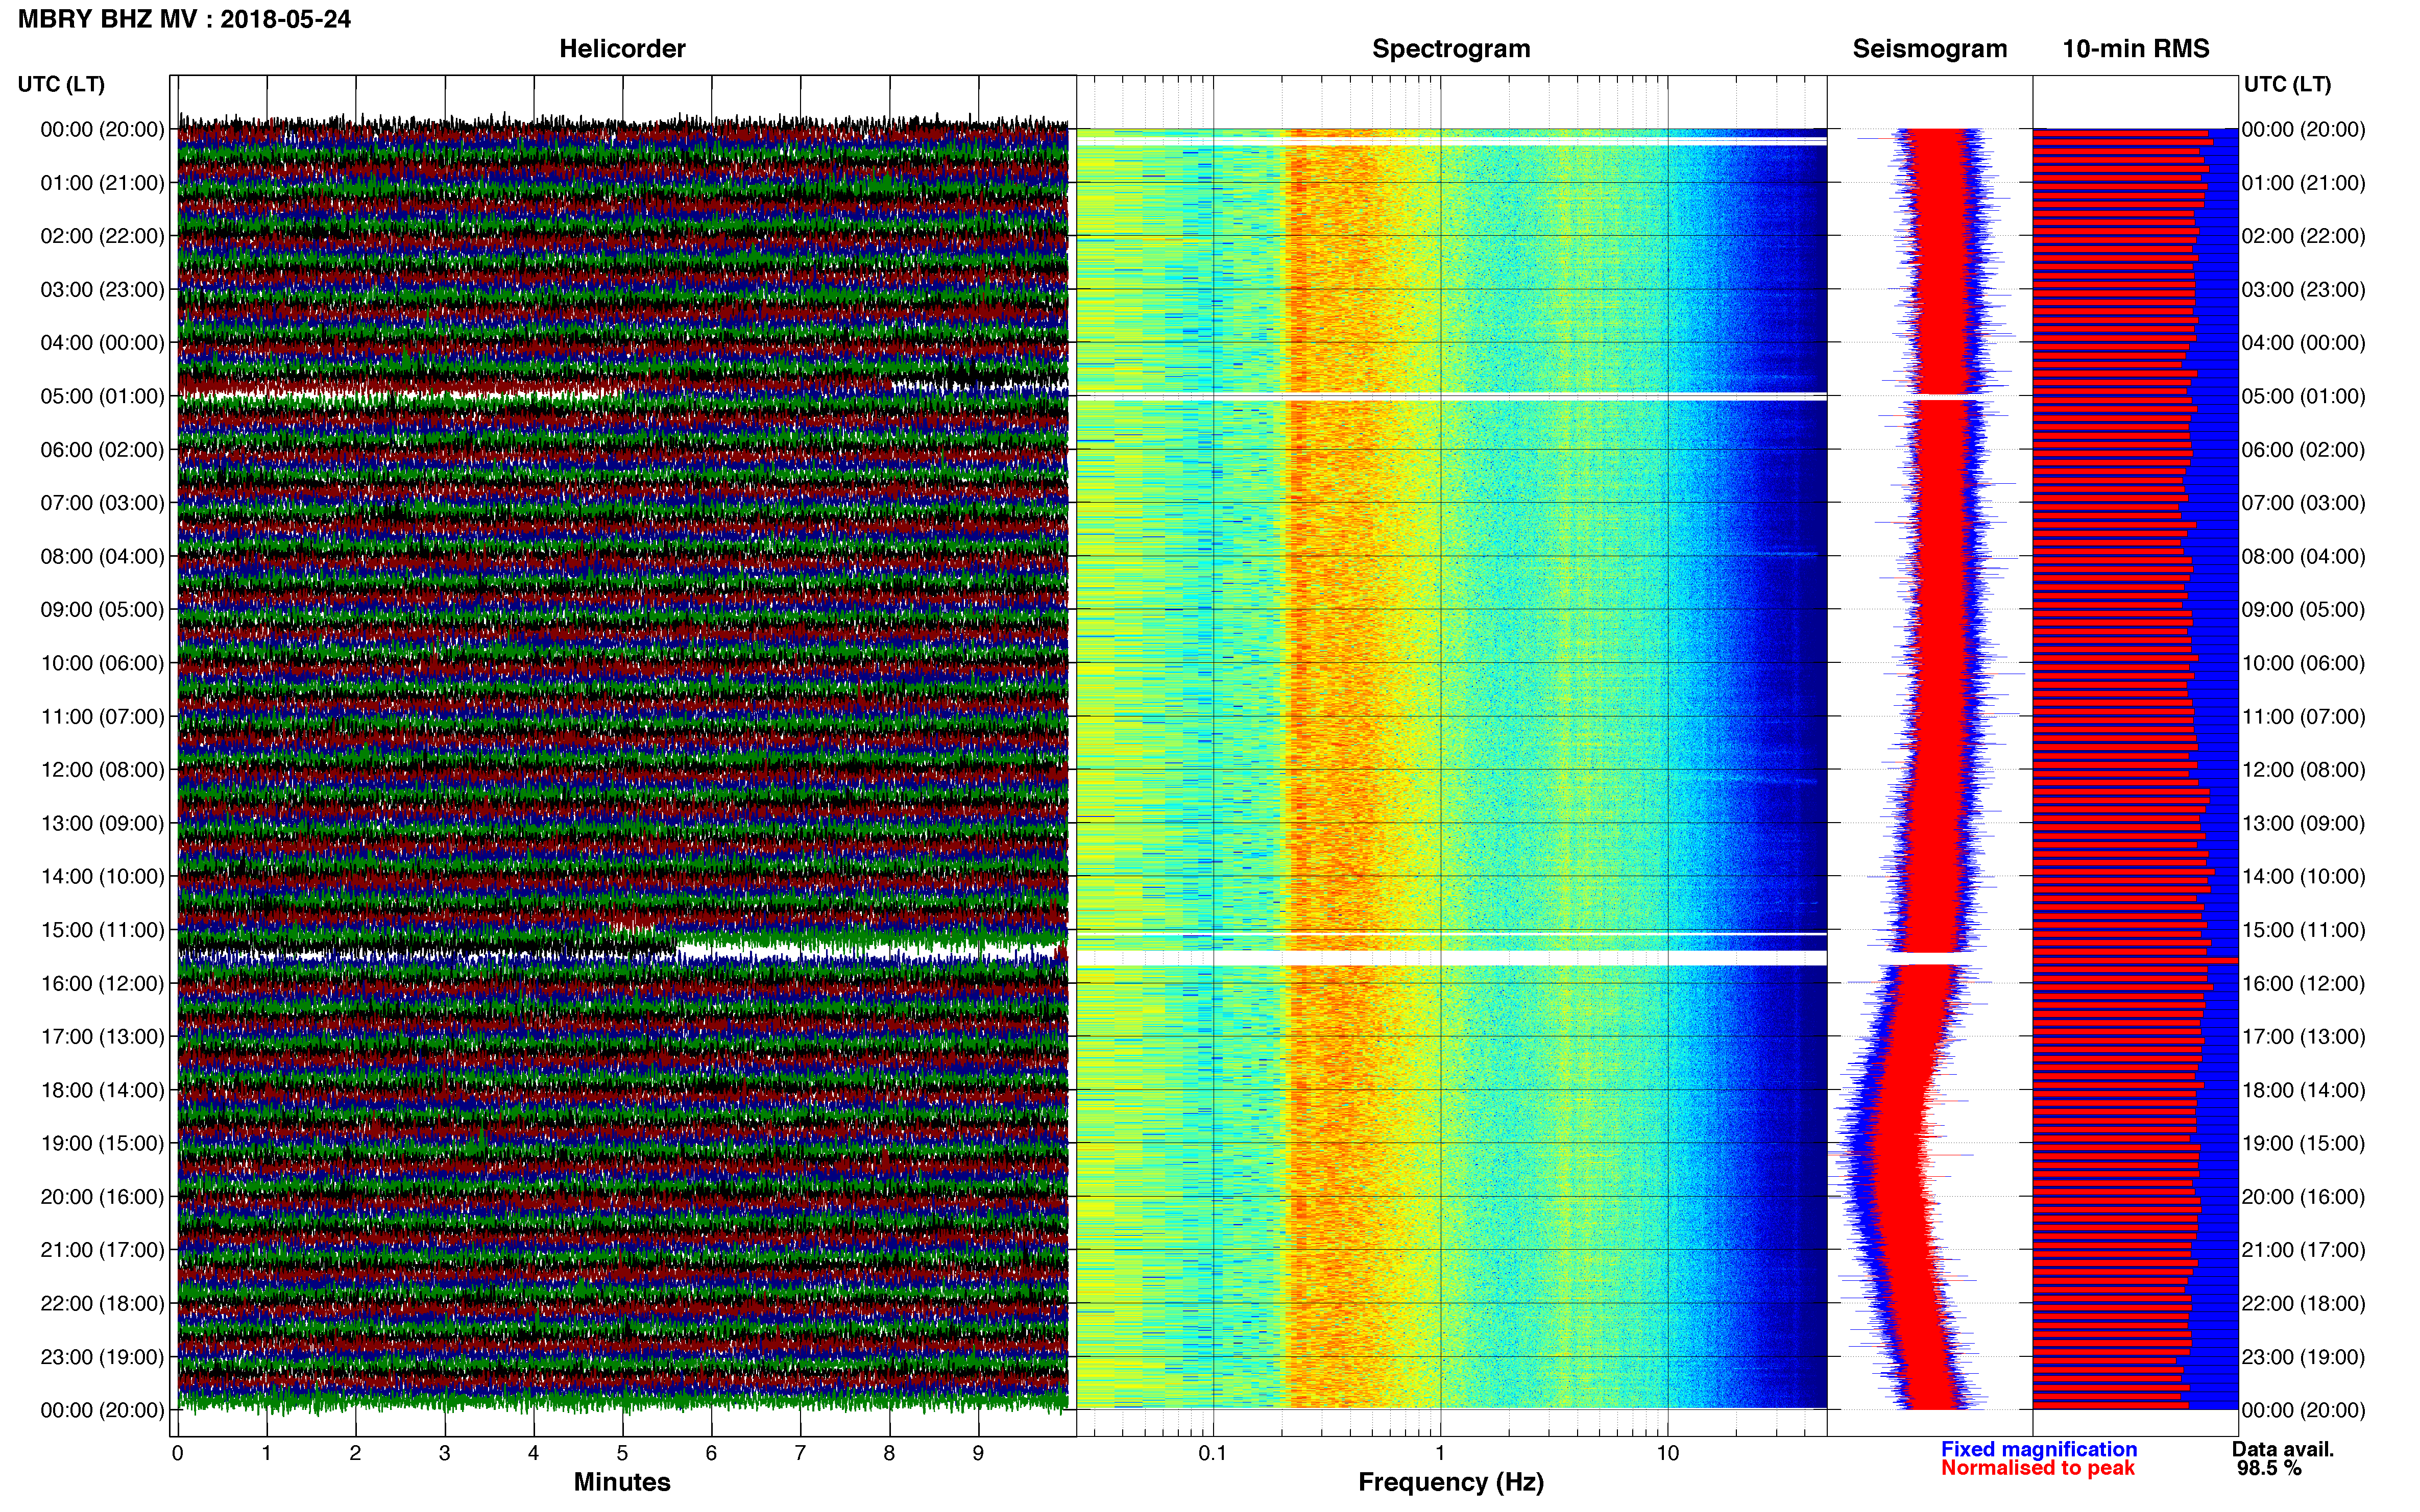2420x1512 pixels.
Task: Click the Helicorder-side '19:00 (15:00)' time label
Action: click(x=102, y=1143)
